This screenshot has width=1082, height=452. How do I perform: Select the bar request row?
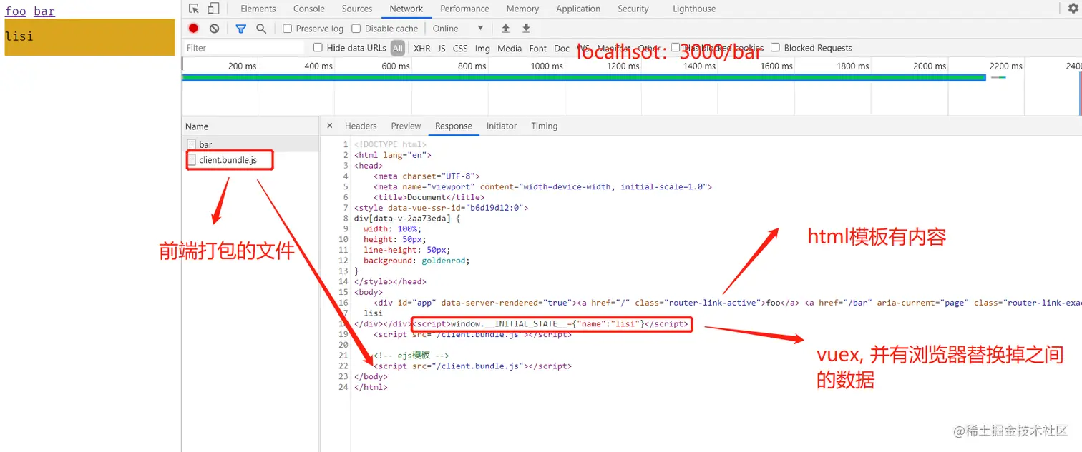pos(250,144)
